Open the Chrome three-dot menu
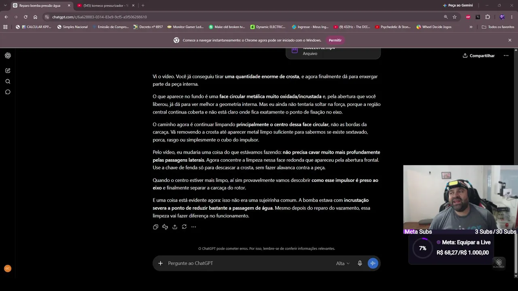Image resolution: width=518 pixels, height=291 pixels. coord(512,17)
